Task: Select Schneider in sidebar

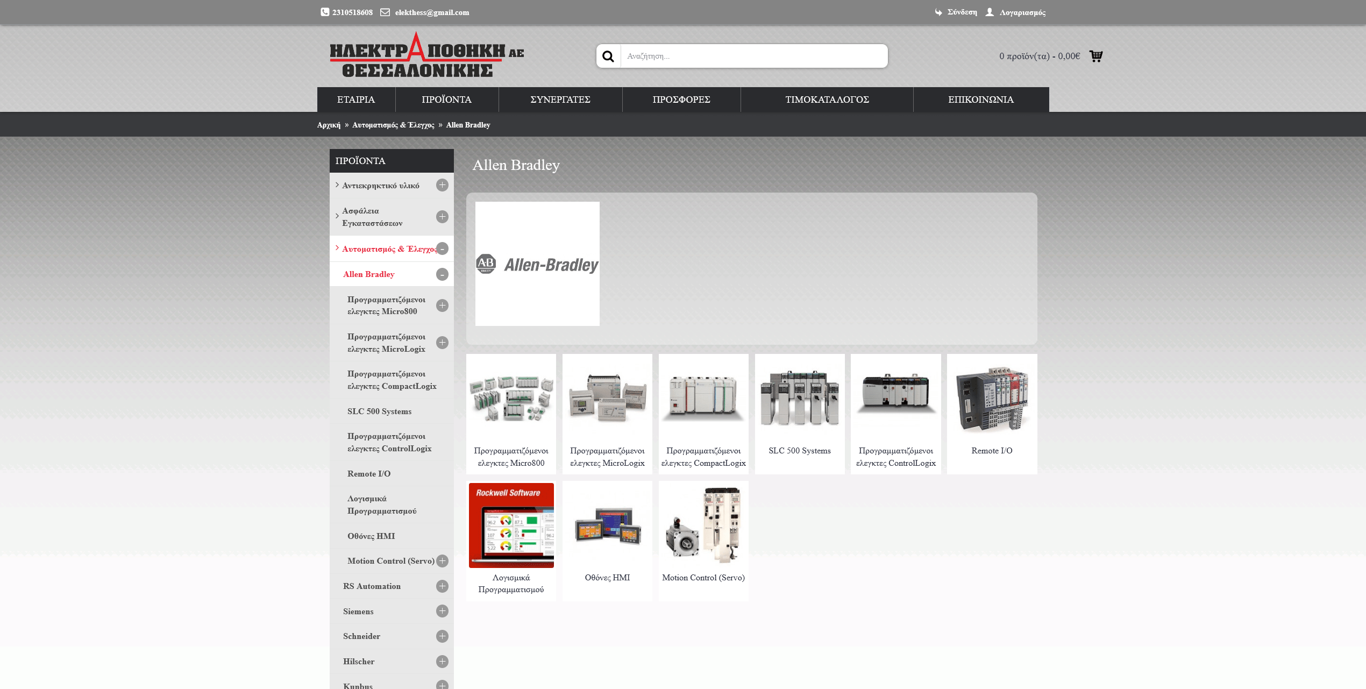Action: point(361,636)
